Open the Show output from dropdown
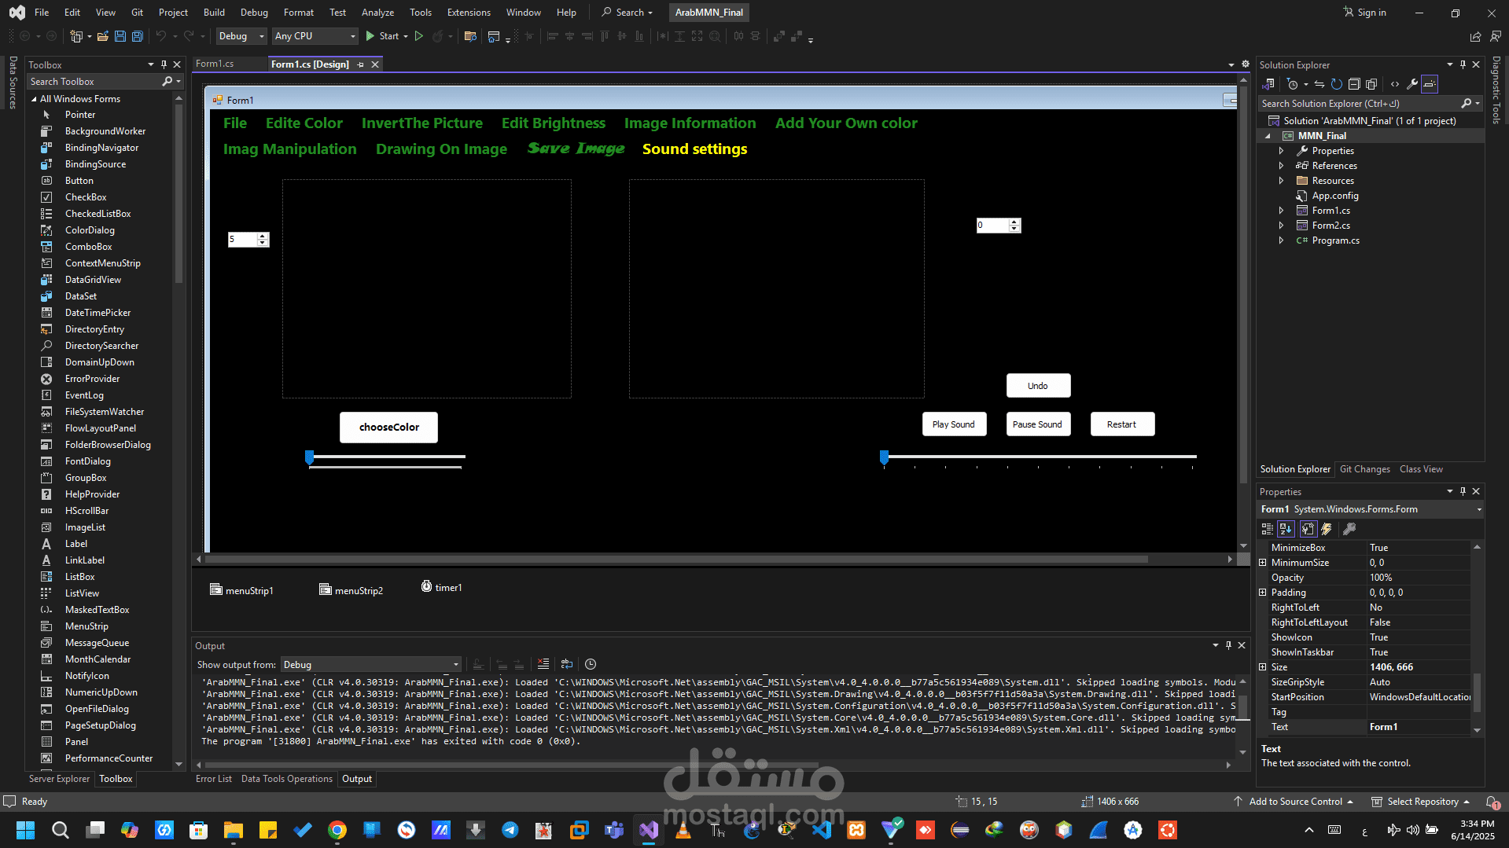This screenshot has width=1509, height=848. click(x=371, y=665)
